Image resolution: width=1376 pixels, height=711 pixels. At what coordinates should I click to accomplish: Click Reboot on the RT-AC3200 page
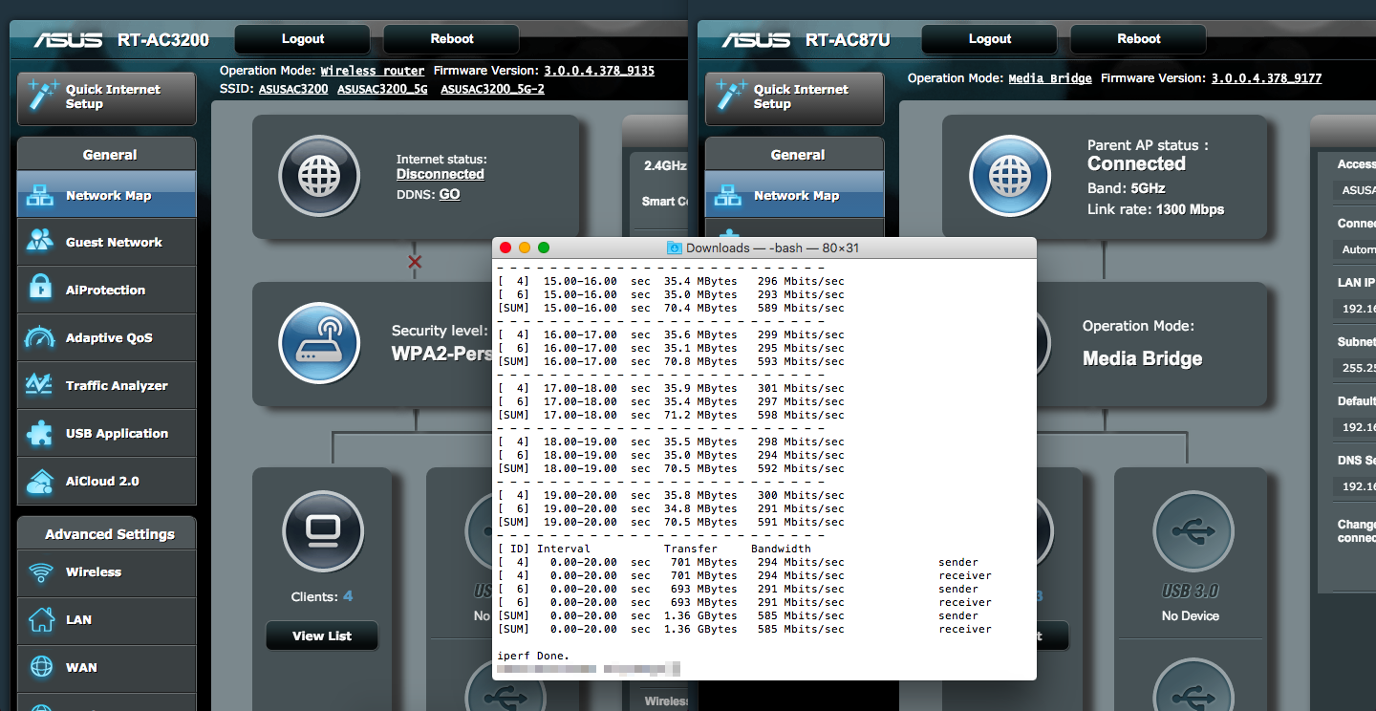pos(451,39)
